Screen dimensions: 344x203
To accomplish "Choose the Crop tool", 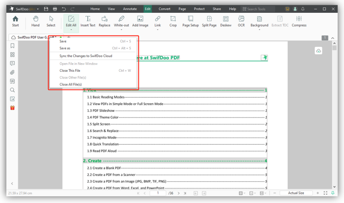I will click(x=173, y=21).
